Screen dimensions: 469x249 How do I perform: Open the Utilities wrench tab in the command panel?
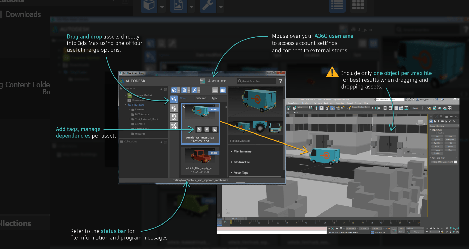pyautogui.click(x=457, y=117)
